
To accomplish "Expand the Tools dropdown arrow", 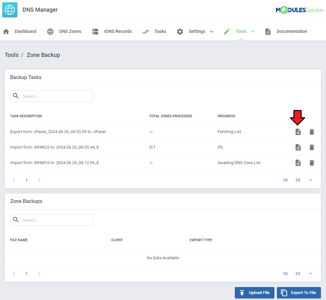I will [253, 32].
